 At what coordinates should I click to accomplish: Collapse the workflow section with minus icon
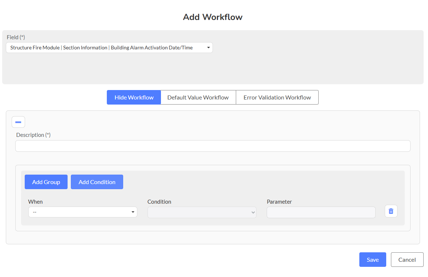[x=18, y=122]
